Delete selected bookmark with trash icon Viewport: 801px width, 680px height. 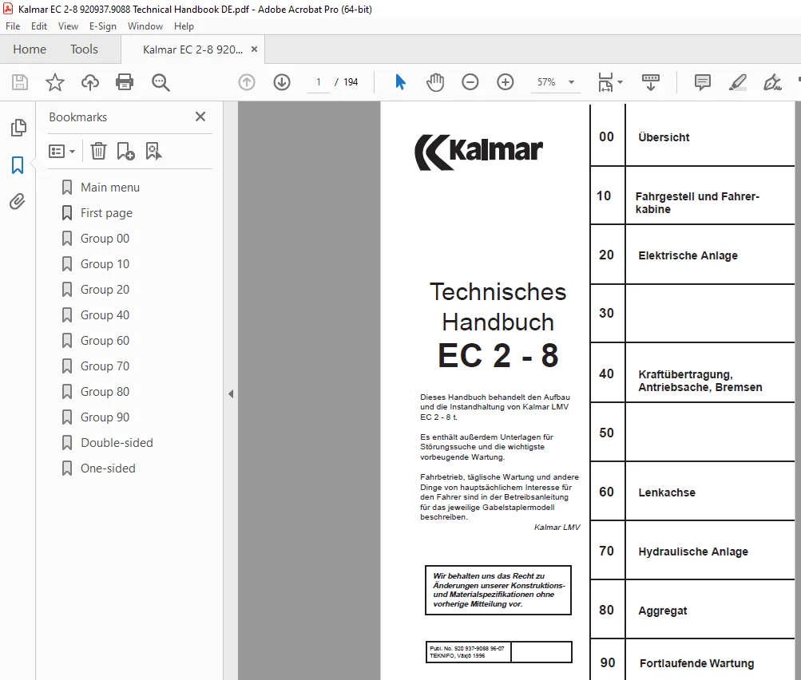(98, 151)
